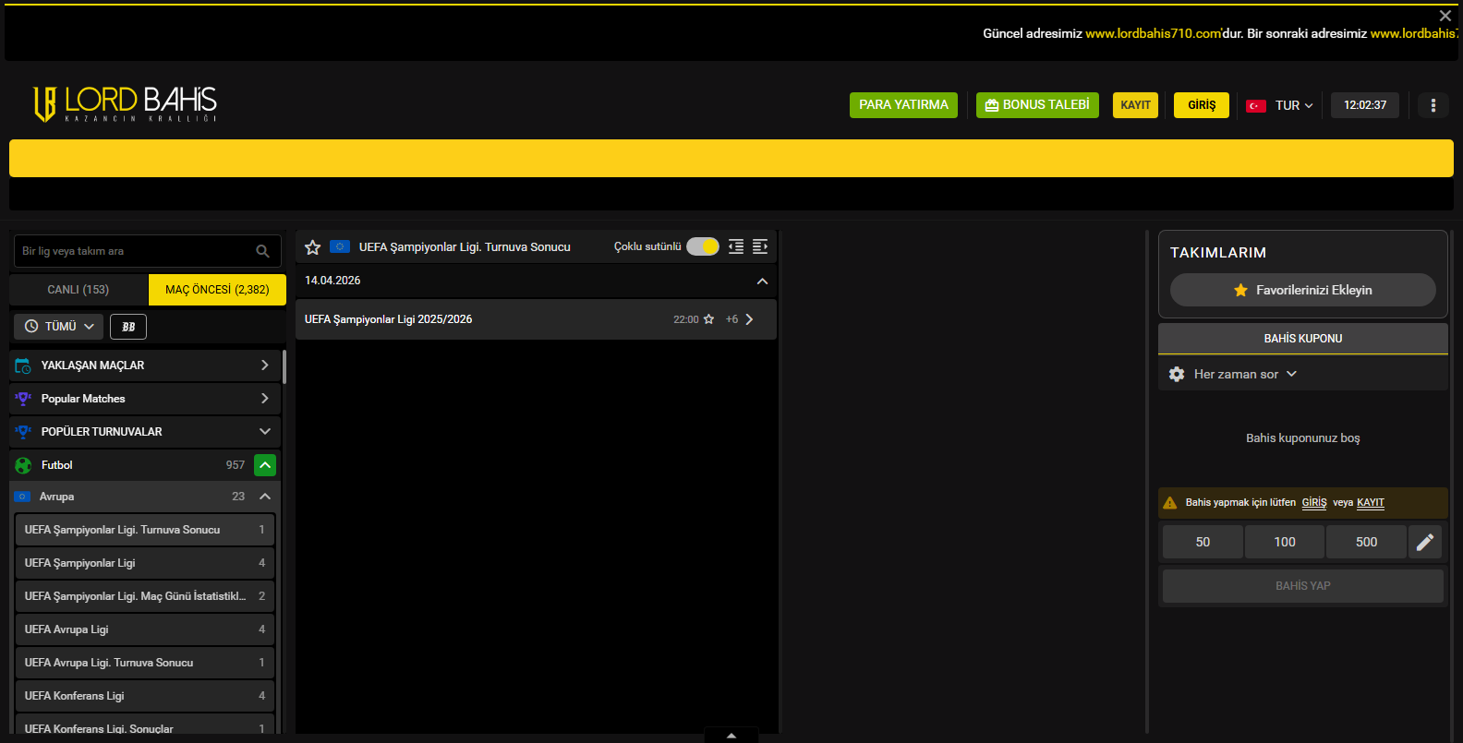Click the yellow Kayıt button in header

1135,105
